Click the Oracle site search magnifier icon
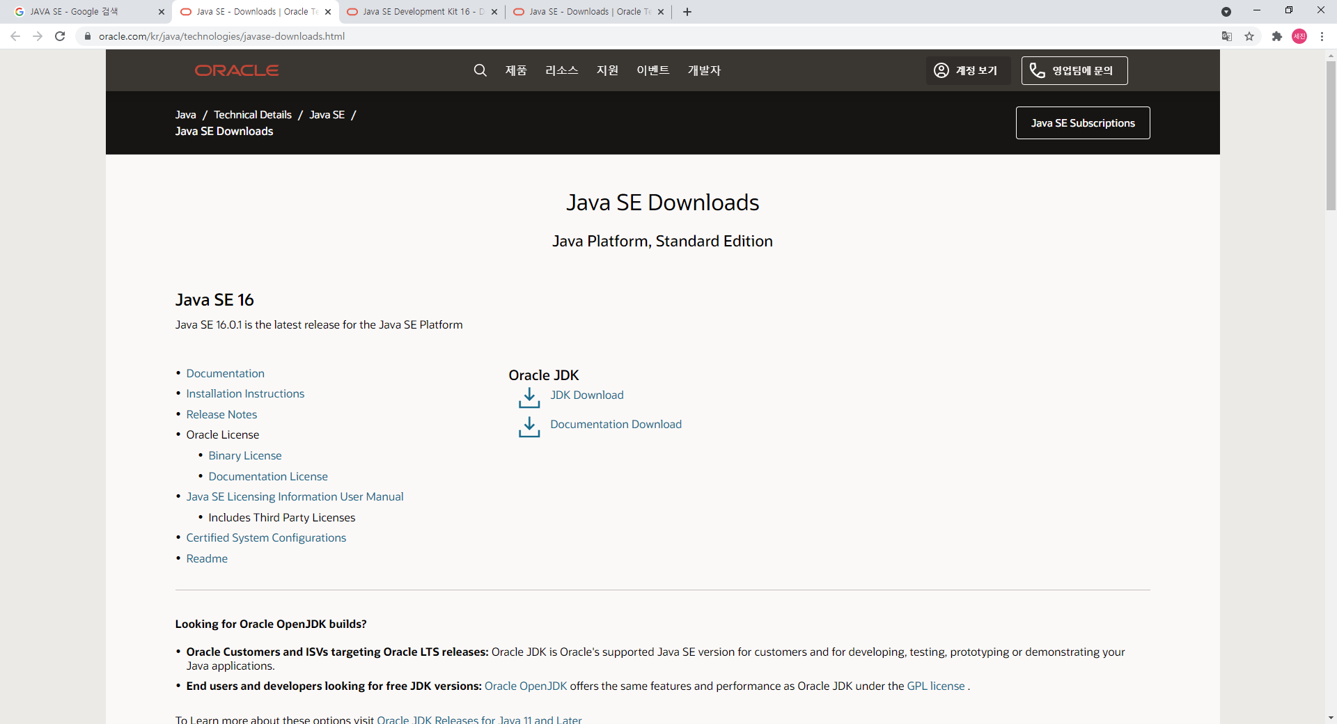The image size is (1337, 724). tap(480, 70)
